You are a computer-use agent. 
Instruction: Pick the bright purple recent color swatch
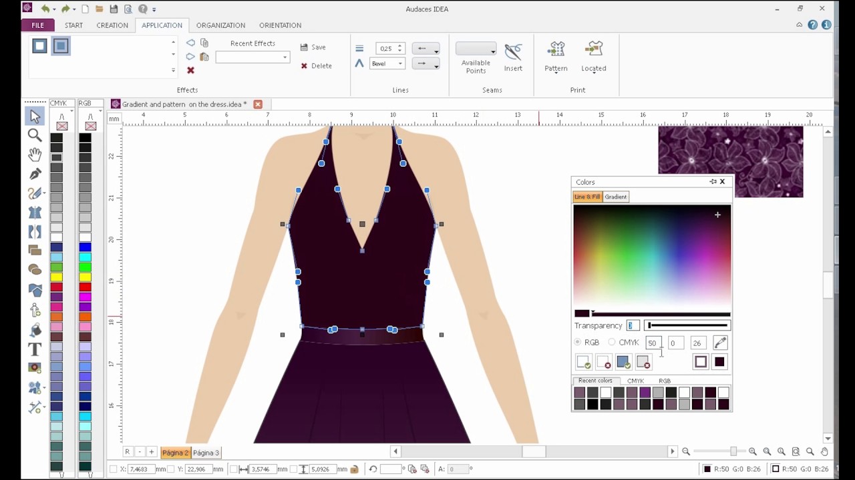click(x=645, y=393)
